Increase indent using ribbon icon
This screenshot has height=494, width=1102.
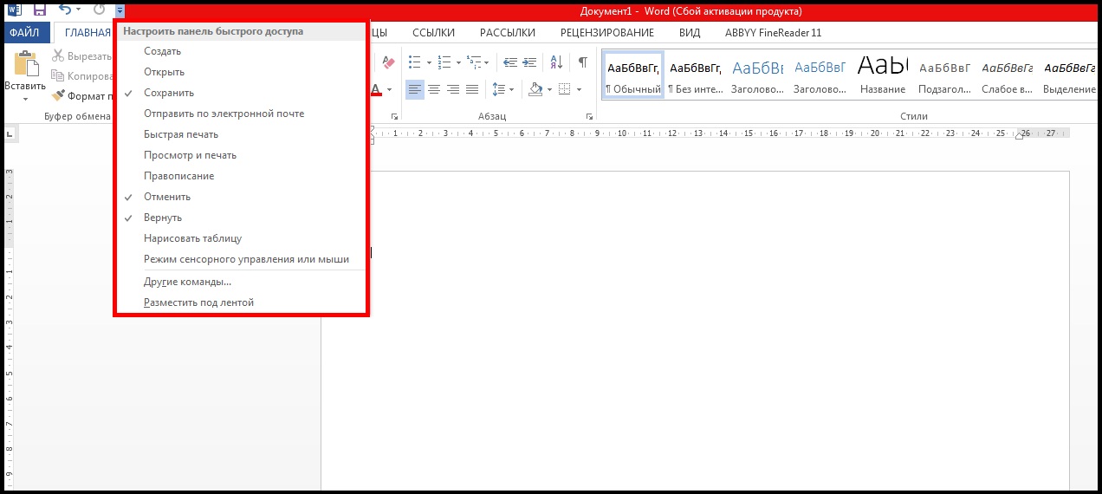(530, 62)
